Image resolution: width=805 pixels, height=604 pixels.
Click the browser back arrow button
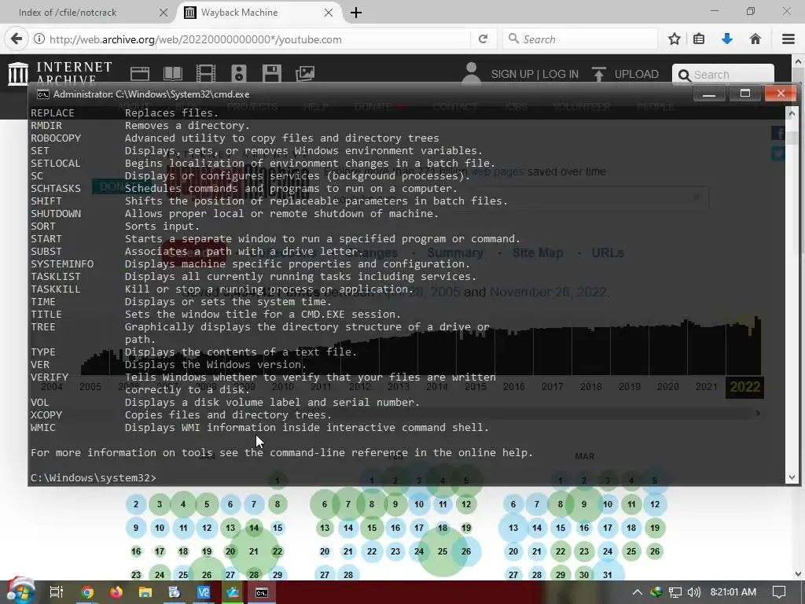coord(17,39)
